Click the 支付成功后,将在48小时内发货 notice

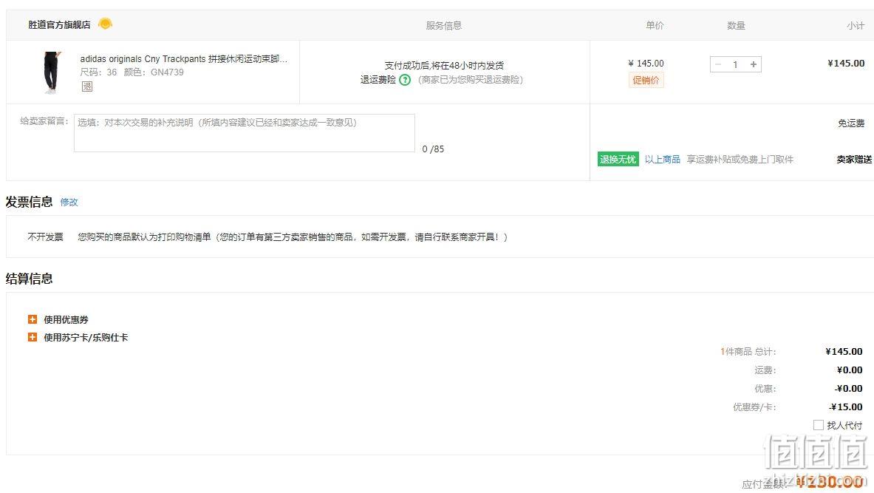click(444, 65)
